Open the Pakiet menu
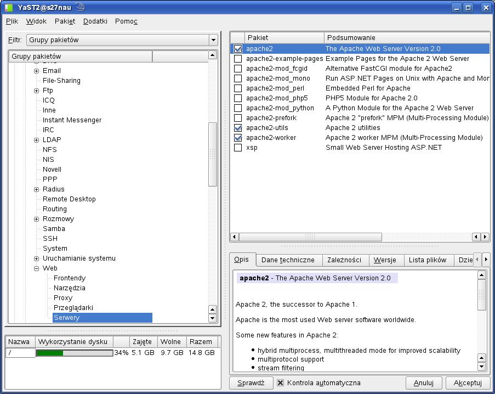The height and width of the screenshot is (394, 495). pyautogui.click(x=65, y=21)
